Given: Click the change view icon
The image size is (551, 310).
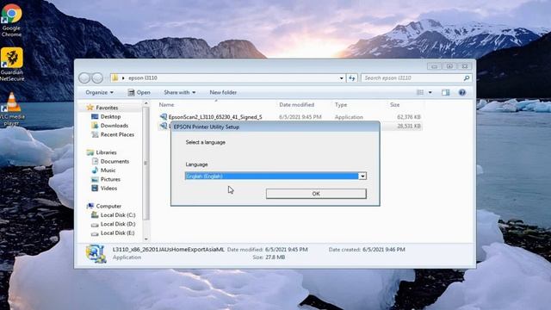Looking at the screenshot, I should (x=420, y=92).
